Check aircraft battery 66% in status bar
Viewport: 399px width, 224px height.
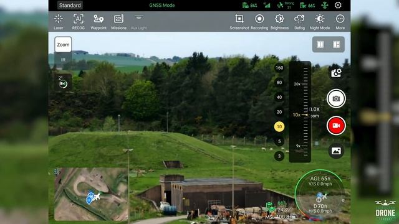[x=307, y=5]
